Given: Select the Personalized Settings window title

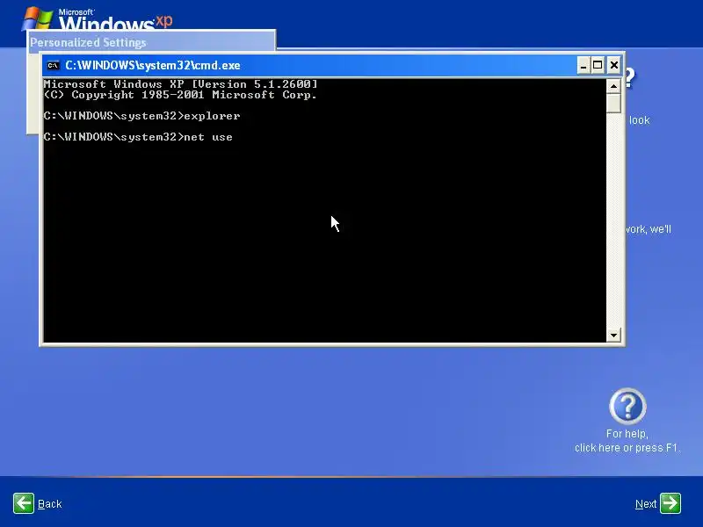Looking at the screenshot, I should [x=88, y=42].
